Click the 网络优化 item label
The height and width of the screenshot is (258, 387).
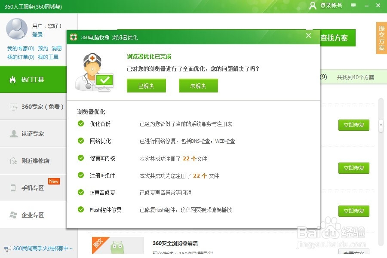click(100, 141)
